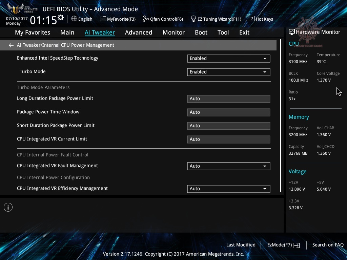This screenshot has width=347, height=260.
Task: Launch EZ Tuning Wizard(F11)
Action: 216,19
